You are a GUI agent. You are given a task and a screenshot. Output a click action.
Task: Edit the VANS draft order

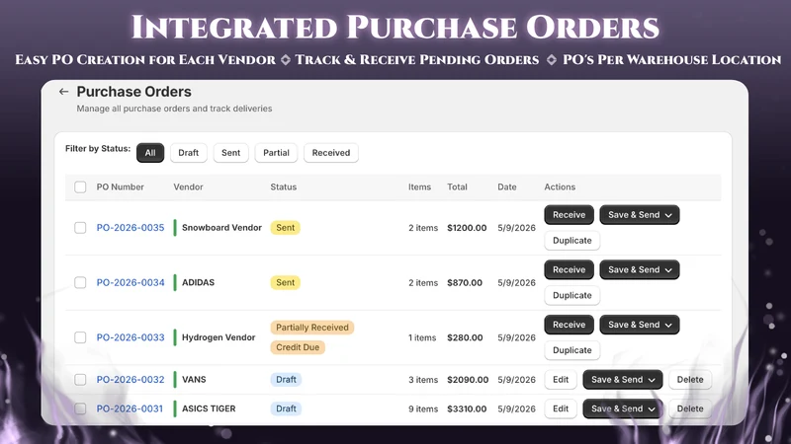(561, 380)
